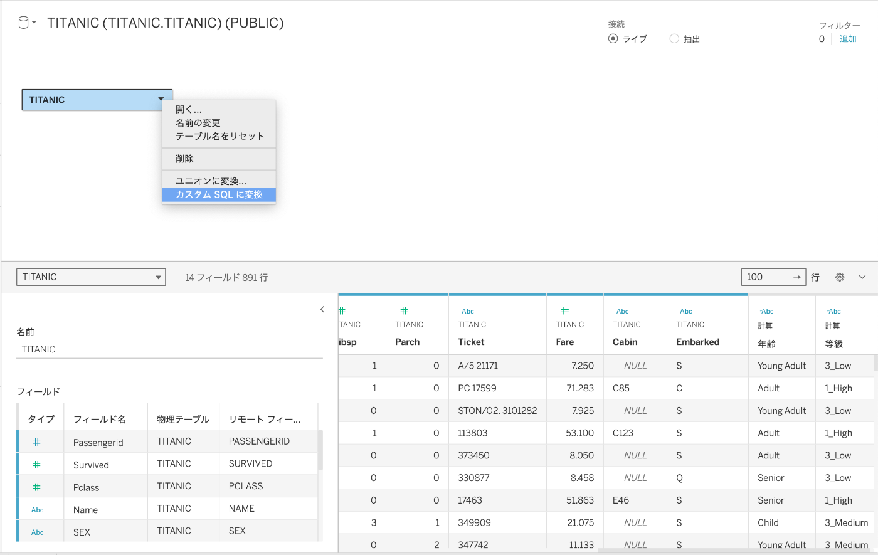Click the field list vertical scrollbar
878x555 pixels.
click(320, 450)
